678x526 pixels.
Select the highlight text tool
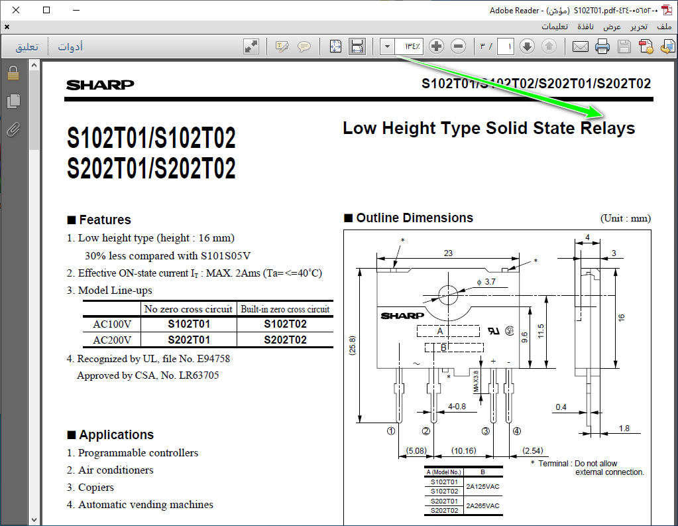(x=282, y=46)
